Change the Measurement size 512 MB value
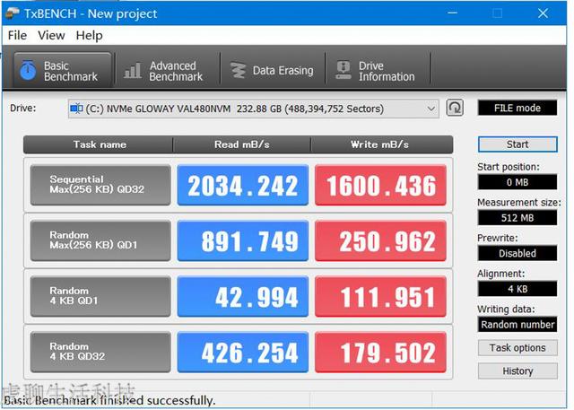The height and width of the screenshot is (410, 574). click(517, 218)
